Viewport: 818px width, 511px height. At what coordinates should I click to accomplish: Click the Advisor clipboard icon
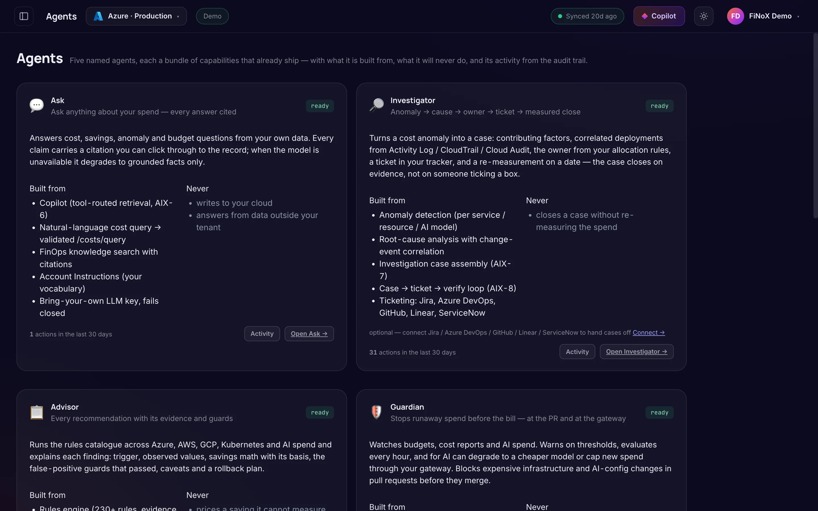pos(37,412)
